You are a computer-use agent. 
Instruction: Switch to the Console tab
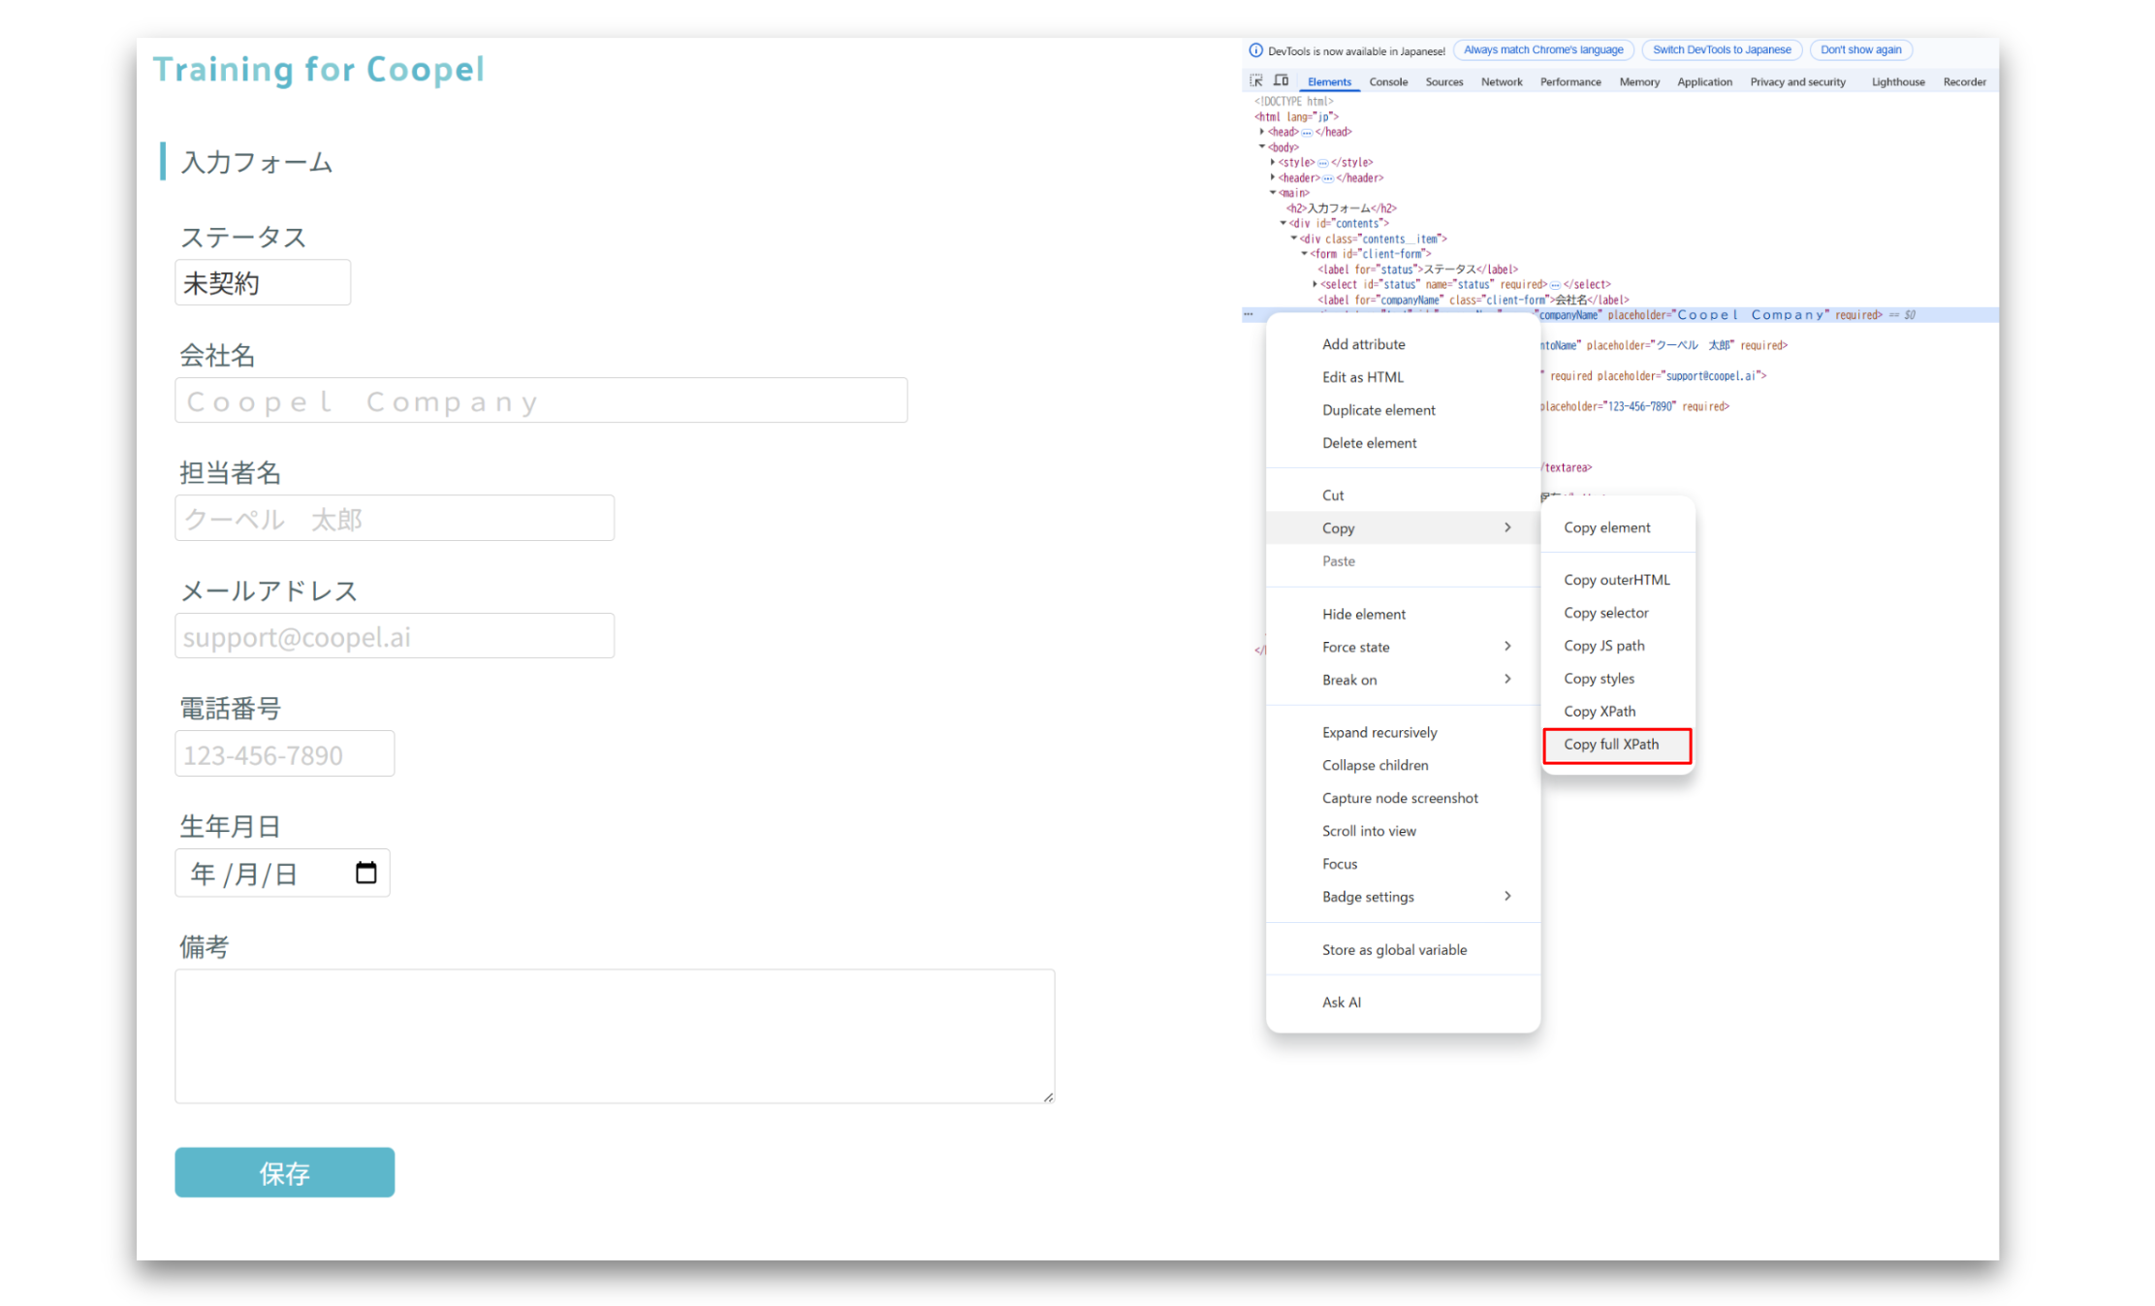click(x=1387, y=82)
